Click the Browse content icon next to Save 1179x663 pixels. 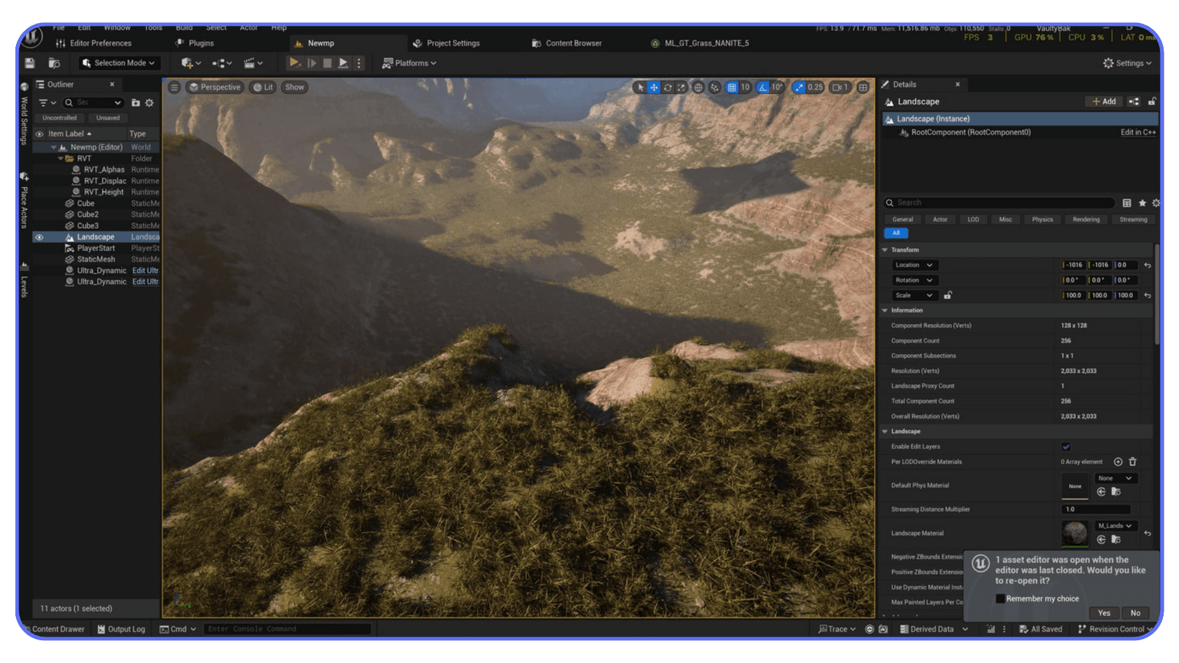(x=54, y=63)
